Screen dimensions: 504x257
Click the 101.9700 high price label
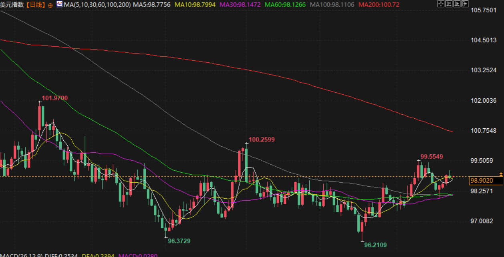(x=55, y=98)
